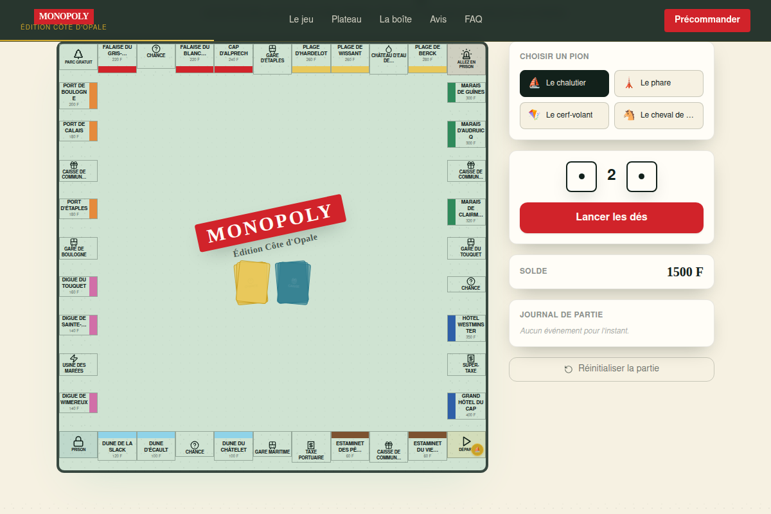Click the Hôtel Westminster property
The image size is (771, 514).
466,328
